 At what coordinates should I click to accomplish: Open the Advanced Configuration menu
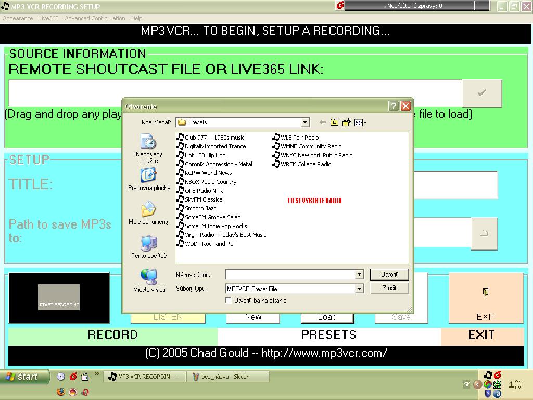[95, 18]
